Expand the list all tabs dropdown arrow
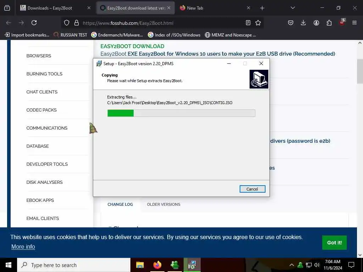 (x=292, y=8)
